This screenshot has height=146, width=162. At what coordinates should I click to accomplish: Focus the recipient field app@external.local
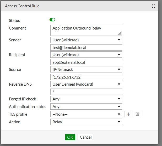point(86,62)
